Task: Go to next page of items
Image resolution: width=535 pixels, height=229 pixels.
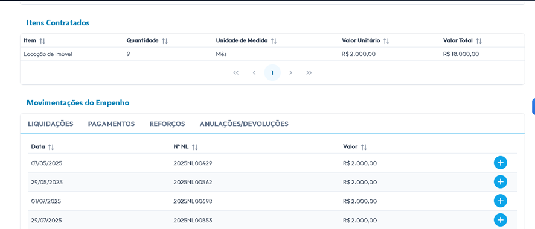Action: [x=290, y=72]
